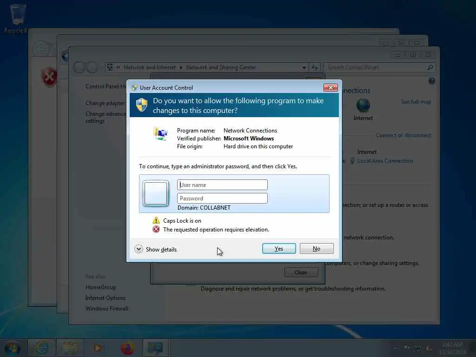
Task: Click No in User Account Control
Action: (316, 249)
